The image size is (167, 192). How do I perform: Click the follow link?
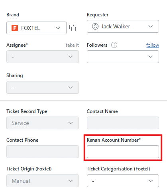click(153, 45)
